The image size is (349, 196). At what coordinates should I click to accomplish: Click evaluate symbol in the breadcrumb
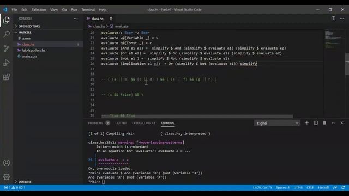click(122, 26)
